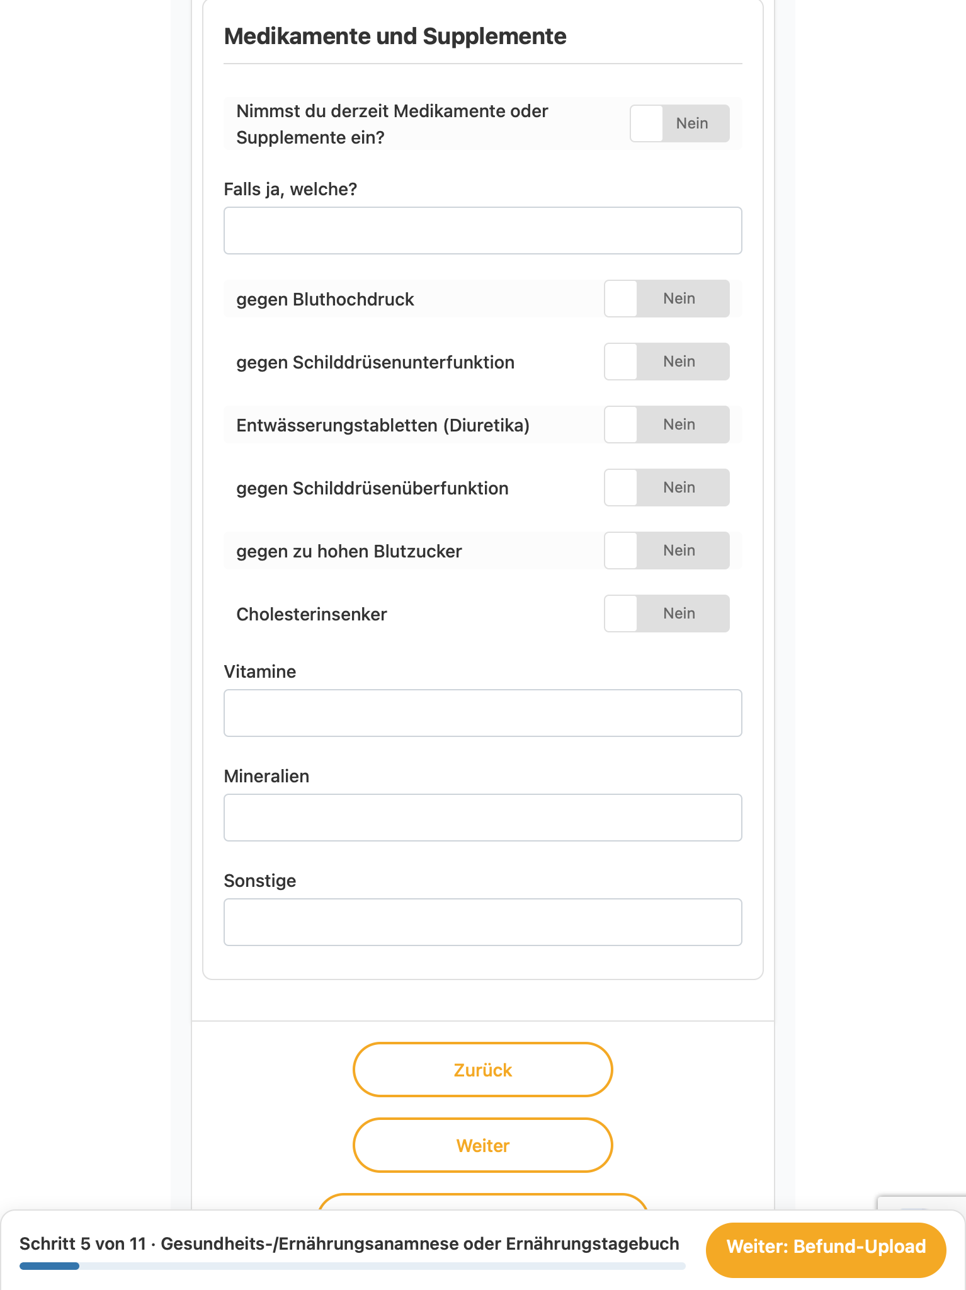Click the 'gegen Bluthochdruck' label text
The height and width of the screenshot is (1290, 966).
[325, 299]
